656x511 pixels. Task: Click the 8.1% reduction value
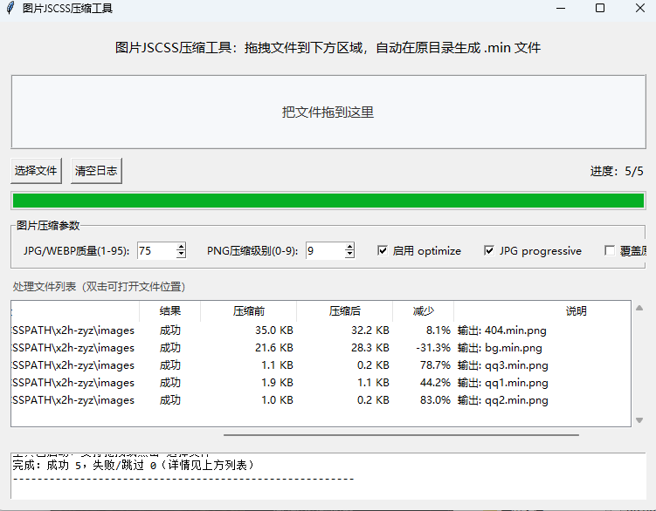tap(438, 330)
